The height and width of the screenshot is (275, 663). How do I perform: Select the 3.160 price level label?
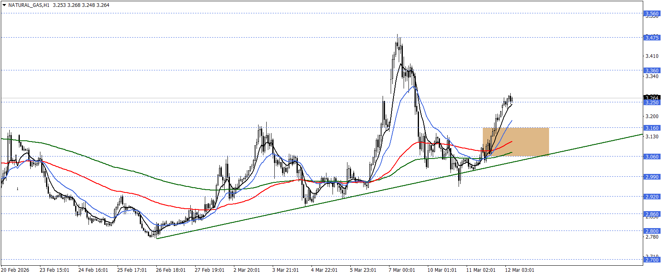point(652,128)
